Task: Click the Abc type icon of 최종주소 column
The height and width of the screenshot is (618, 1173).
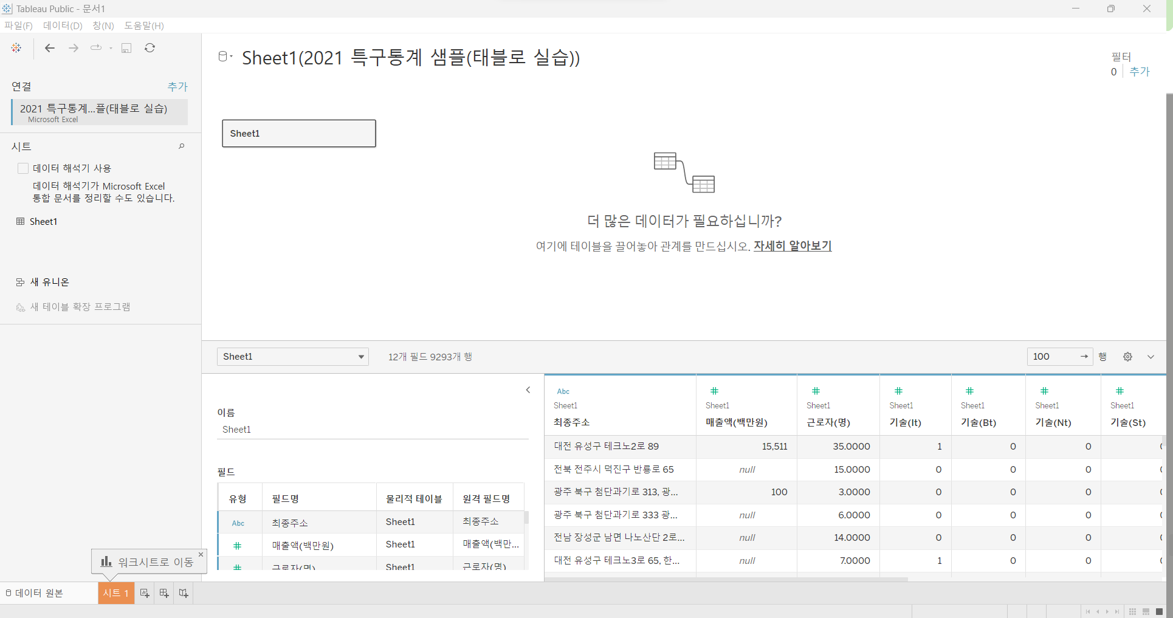Action: coord(563,391)
